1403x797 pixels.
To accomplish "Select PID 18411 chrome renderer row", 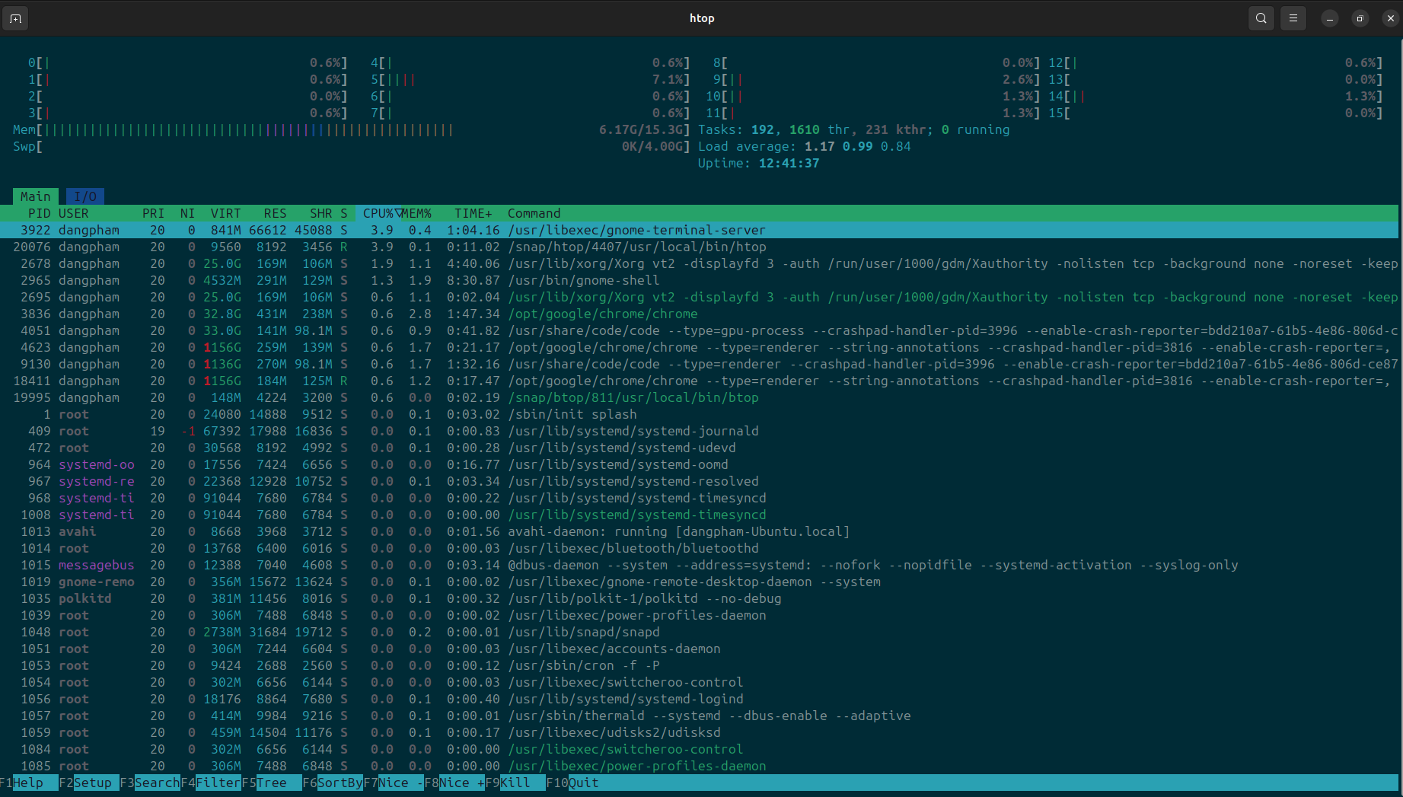I will point(699,381).
